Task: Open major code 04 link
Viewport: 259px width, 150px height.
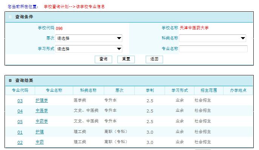Action: pos(20,111)
